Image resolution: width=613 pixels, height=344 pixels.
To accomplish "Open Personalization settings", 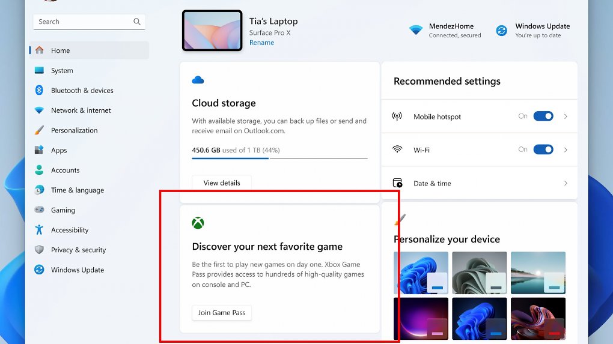I will pyautogui.click(x=89, y=130).
